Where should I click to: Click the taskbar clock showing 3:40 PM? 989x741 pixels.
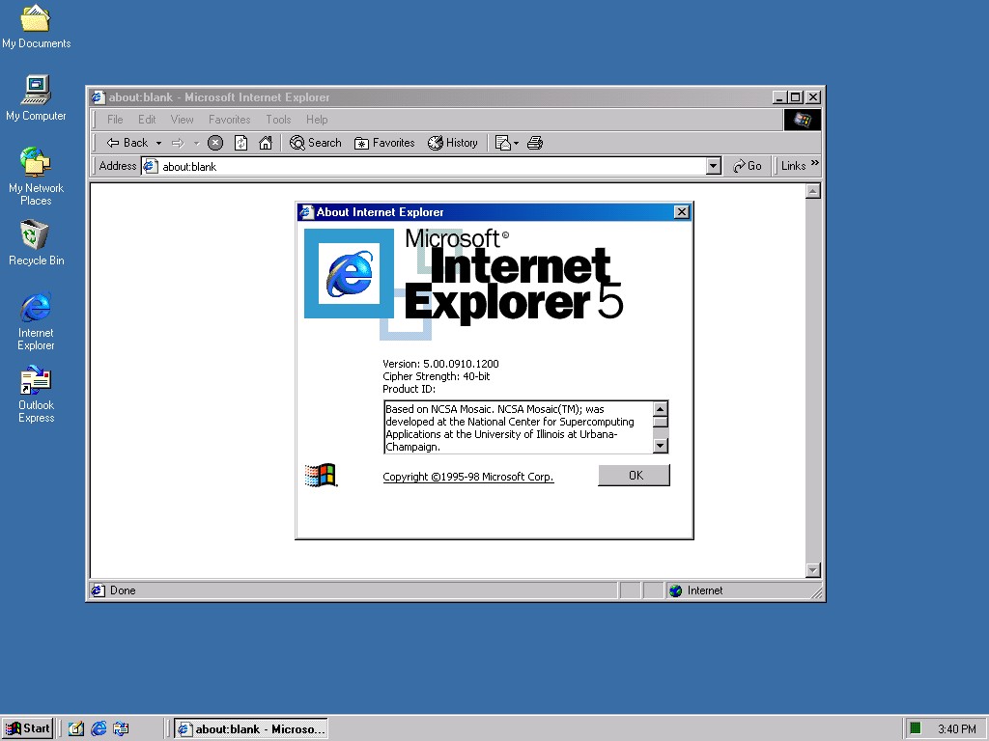click(x=956, y=729)
